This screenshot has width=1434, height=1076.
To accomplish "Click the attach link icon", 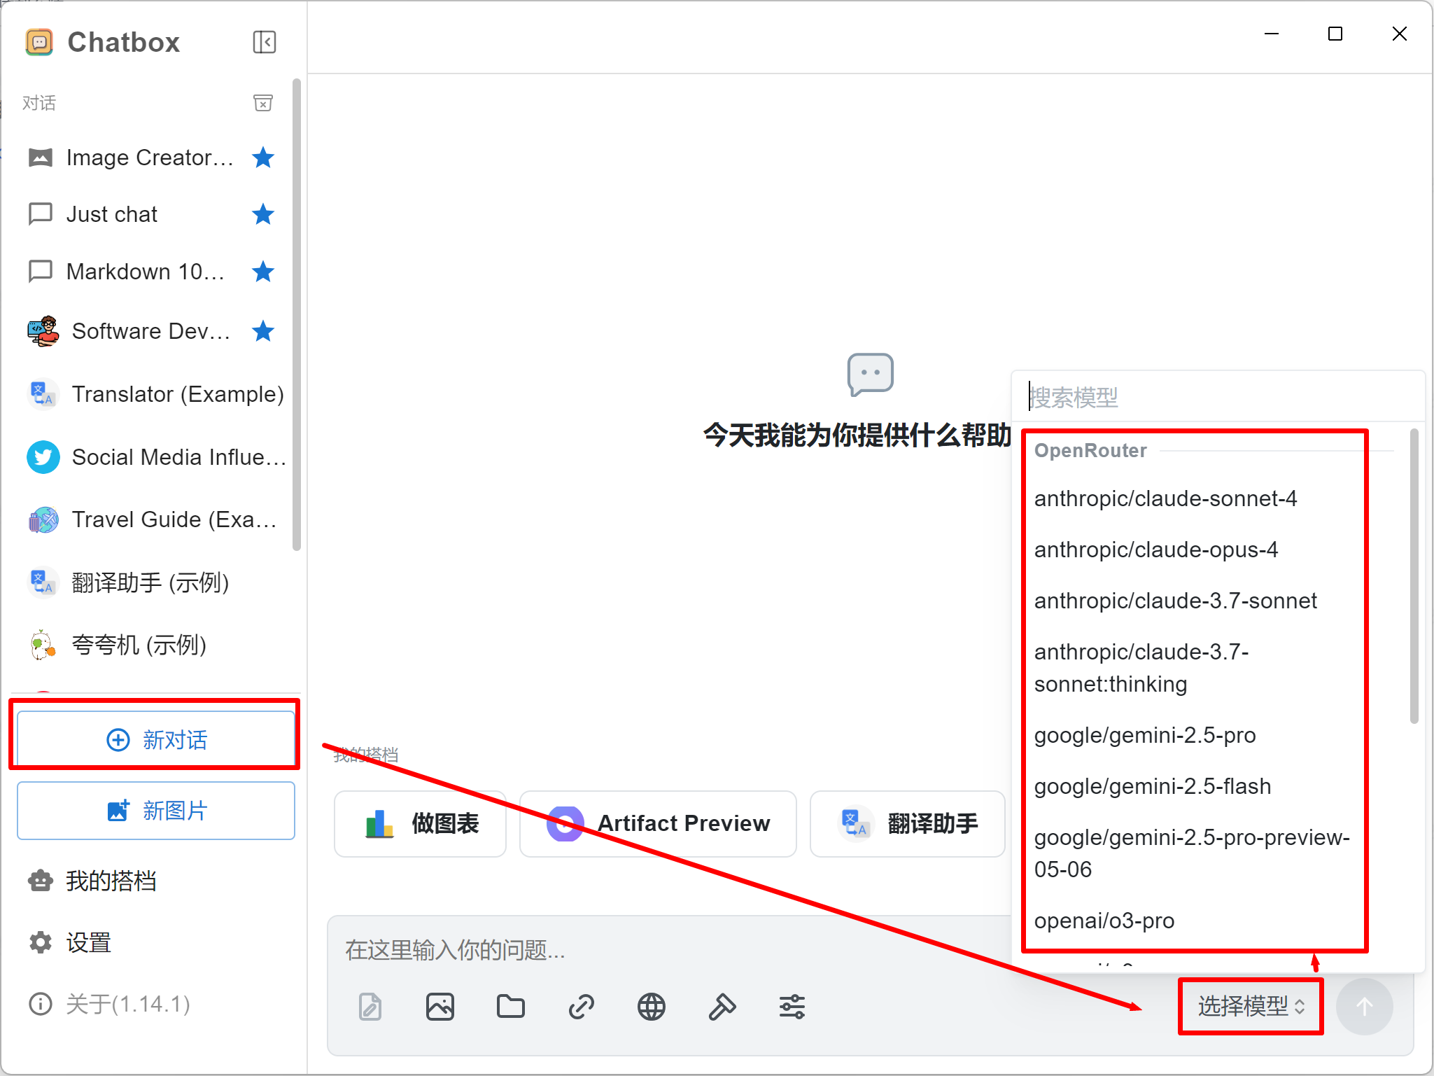I will point(582,1007).
